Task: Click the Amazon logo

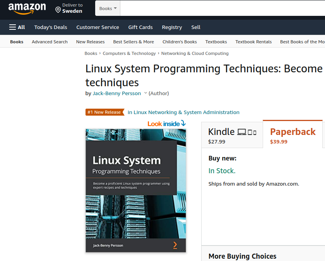Action: click(x=27, y=9)
